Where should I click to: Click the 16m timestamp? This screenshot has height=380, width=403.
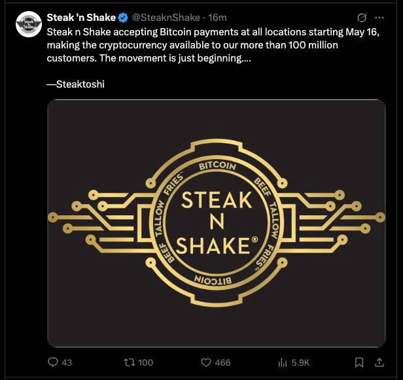point(217,18)
